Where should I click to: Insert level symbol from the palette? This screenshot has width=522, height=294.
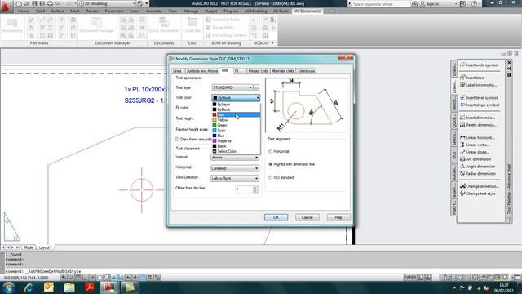[x=479, y=98]
